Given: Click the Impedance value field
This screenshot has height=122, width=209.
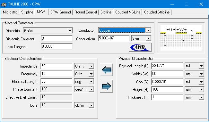Looking at the screenshot, I should point(57,66).
